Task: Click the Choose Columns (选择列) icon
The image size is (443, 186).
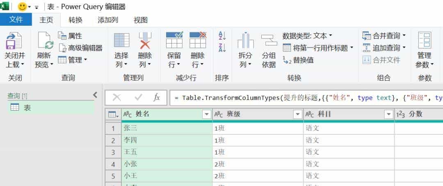Action: [x=122, y=41]
